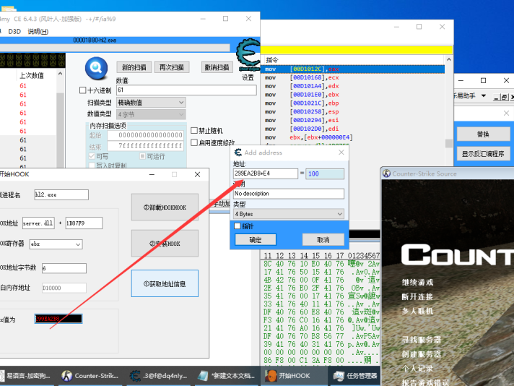
Task: Click the 撤销扫描 button
Action: pos(217,68)
